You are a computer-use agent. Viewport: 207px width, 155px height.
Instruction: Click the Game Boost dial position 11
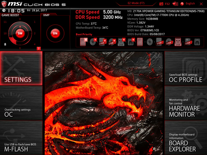point(5,22)
